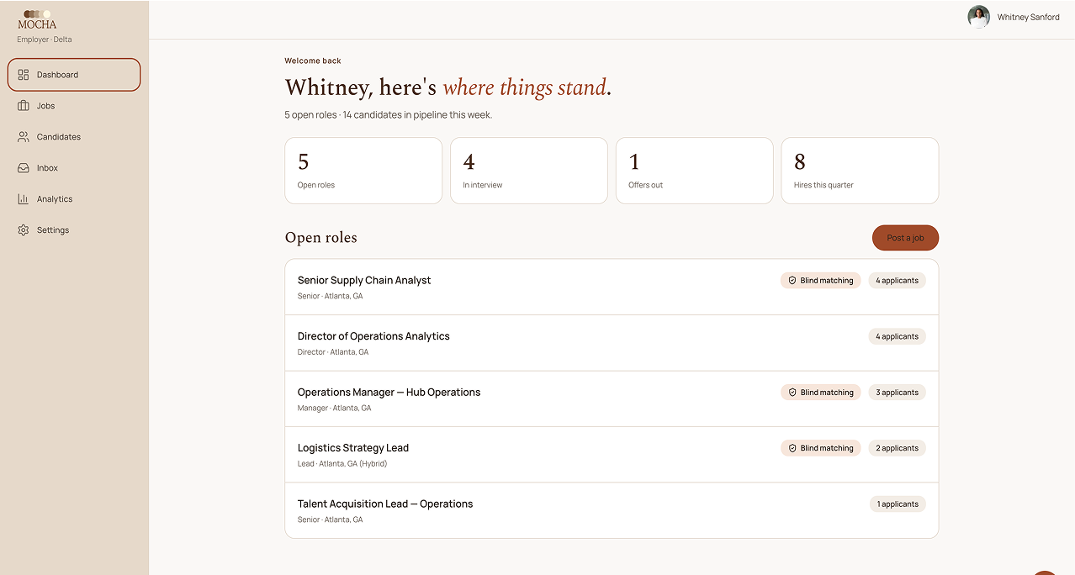Click the Dashboard grid icon
The height and width of the screenshot is (575, 1075).
tap(24, 75)
